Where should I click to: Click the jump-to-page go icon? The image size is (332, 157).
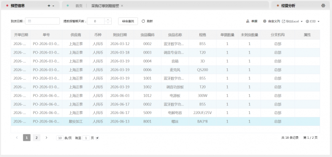tap(97, 138)
